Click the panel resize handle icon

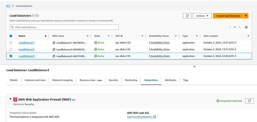click(195, 67)
